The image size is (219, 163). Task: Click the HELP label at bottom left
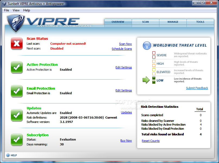pyautogui.click(x=14, y=155)
